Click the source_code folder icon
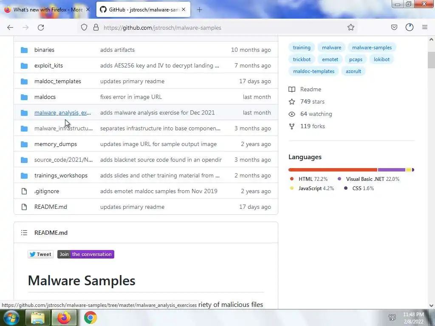 pos(24,160)
